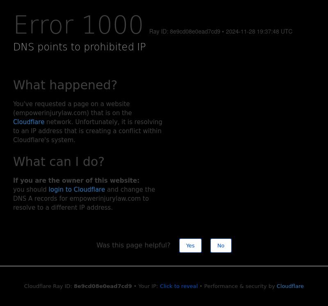The image size is (328, 306).
Task: Click '(empowerinjurylaw.com)' in the What happened paragraph
Action: point(51,113)
